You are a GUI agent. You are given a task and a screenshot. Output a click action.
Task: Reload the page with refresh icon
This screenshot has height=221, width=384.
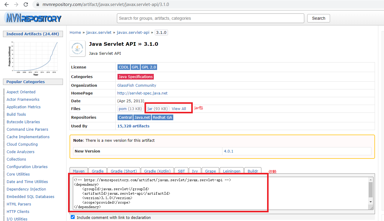26,4
